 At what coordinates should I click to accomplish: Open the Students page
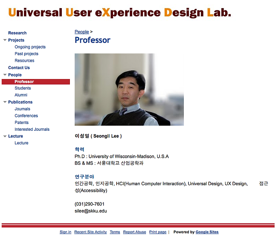[23, 88]
